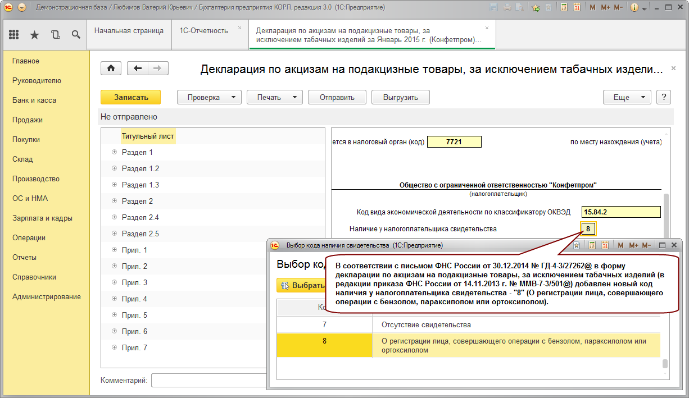Open the Печать dropdown menu

click(275, 97)
